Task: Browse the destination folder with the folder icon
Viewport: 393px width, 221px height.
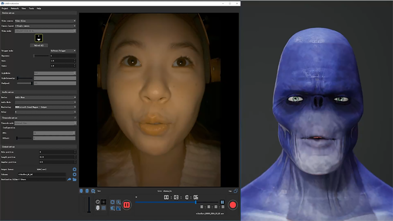Action: (x=74, y=179)
